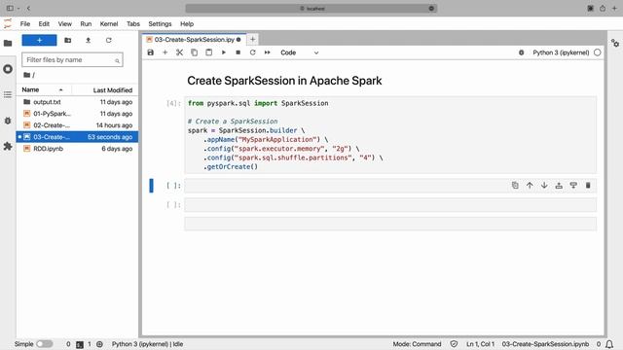Switch kernel via Python 3 (ipykernel) label

[x=561, y=52]
